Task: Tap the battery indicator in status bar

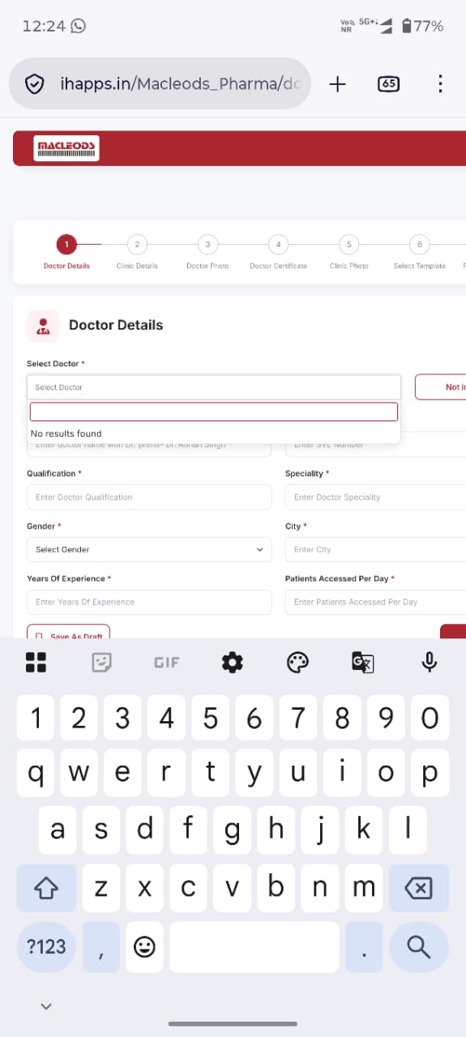Action: 423,26
